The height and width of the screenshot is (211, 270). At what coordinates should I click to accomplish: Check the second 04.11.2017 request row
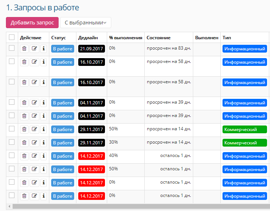point(12,115)
